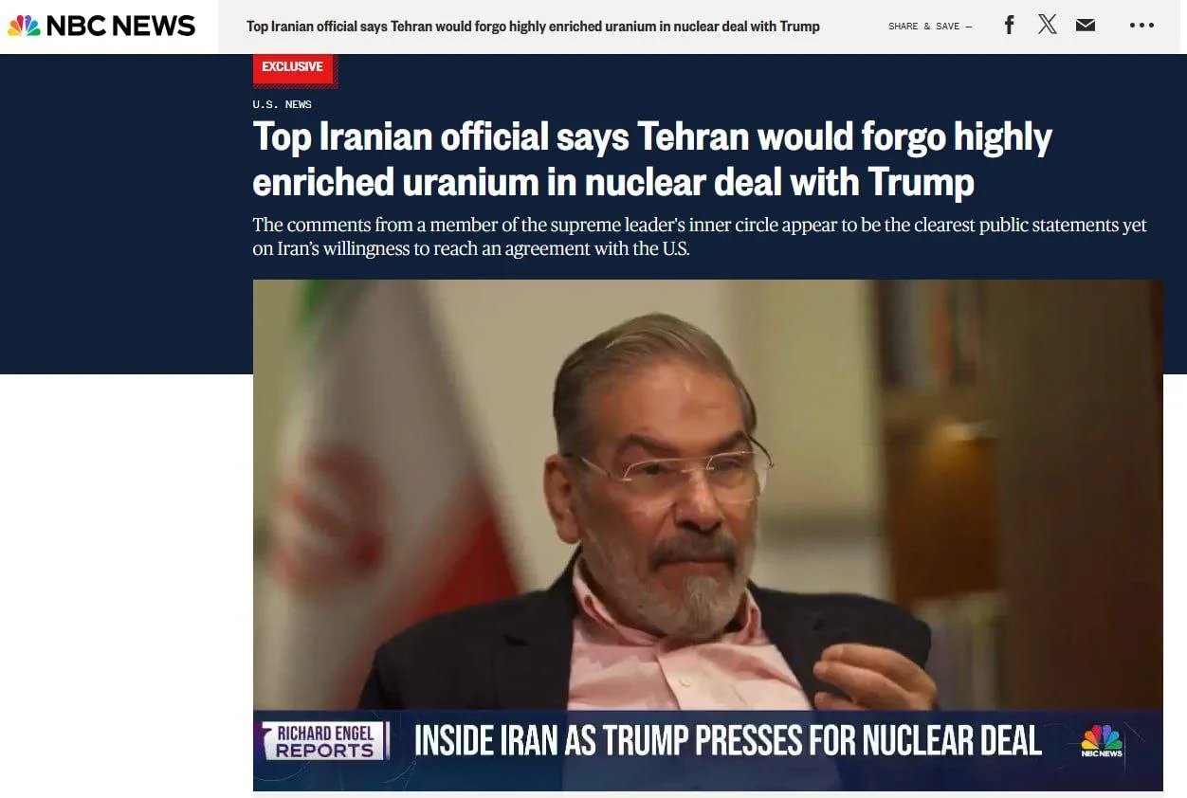Open the three-dot more options menu

1141,26
